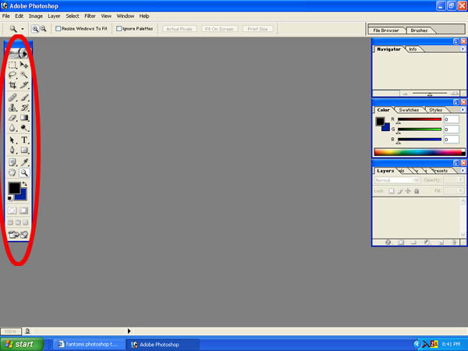Select the Eyedropper tool

25,162
